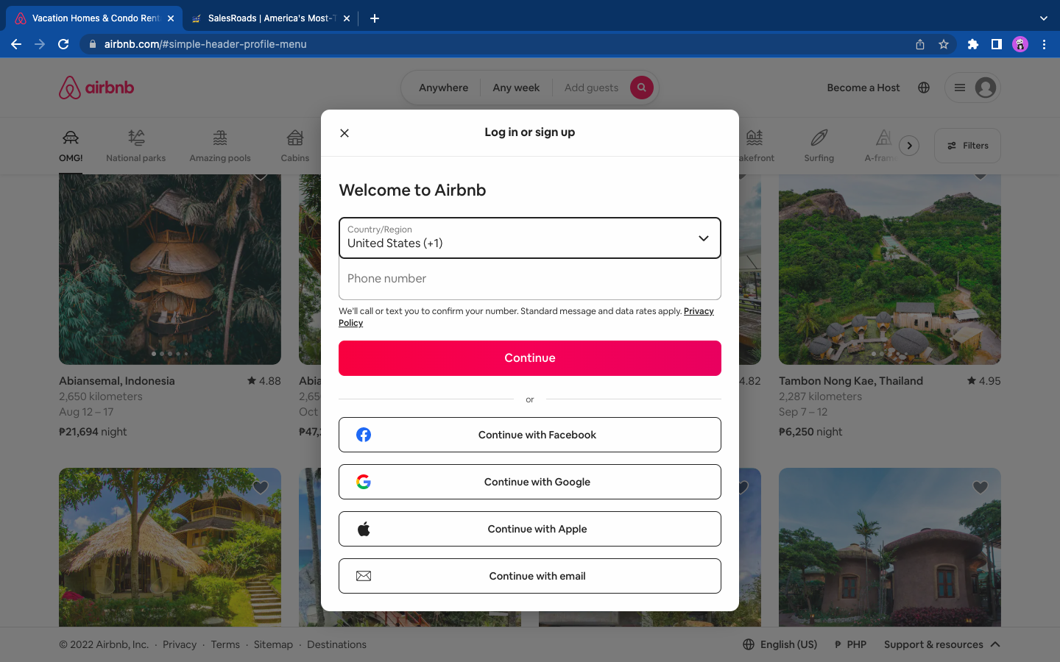Open Destinations link in footer

click(x=336, y=644)
